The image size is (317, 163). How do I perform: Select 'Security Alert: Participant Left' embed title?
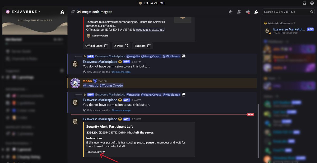click(x=110, y=127)
